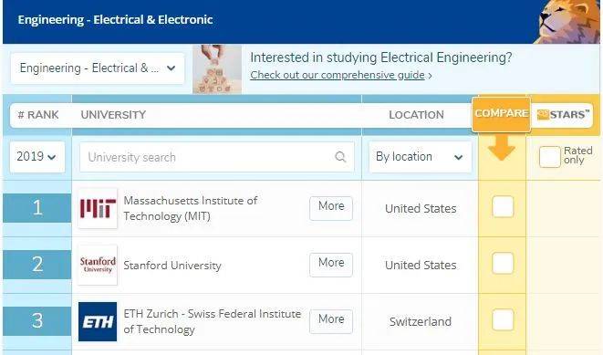Click the ETH Zurich logo
Viewport: 603px width, 355px height.
[x=98, y=321]
